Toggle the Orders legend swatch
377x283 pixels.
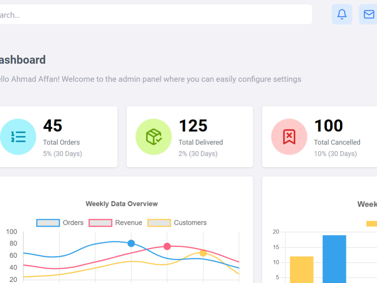(x=48, y=223)
